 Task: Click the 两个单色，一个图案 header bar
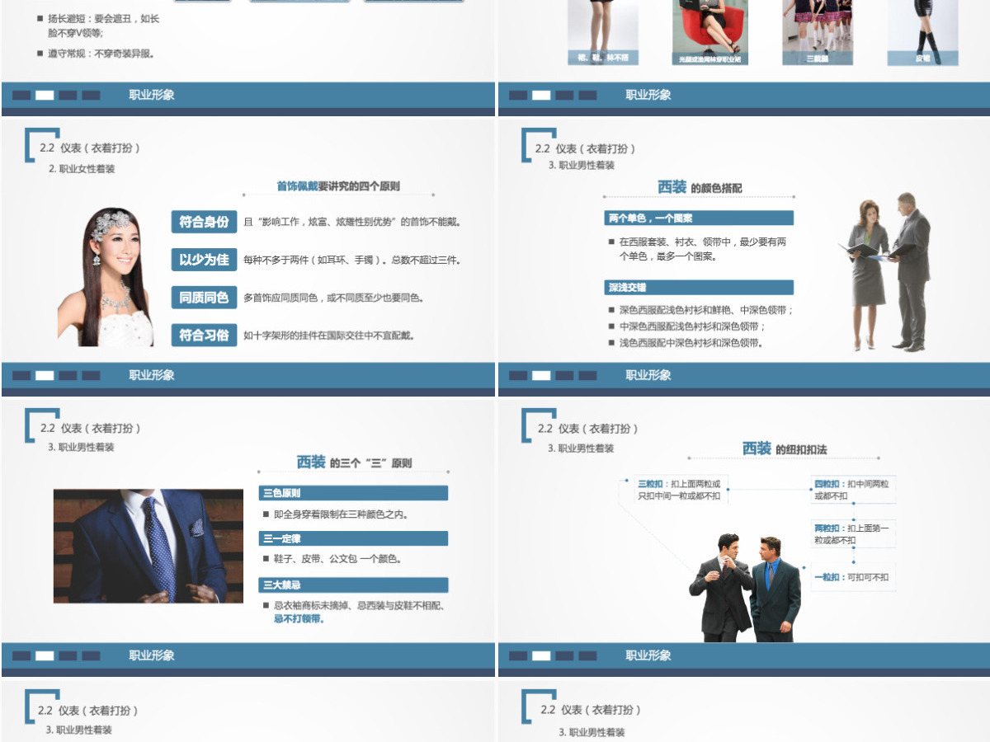coord(699,218)
